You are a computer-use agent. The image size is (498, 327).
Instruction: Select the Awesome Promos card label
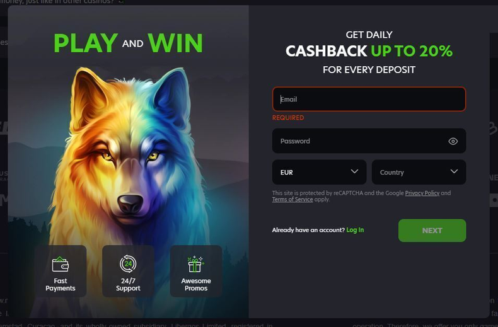click(196, 284)
